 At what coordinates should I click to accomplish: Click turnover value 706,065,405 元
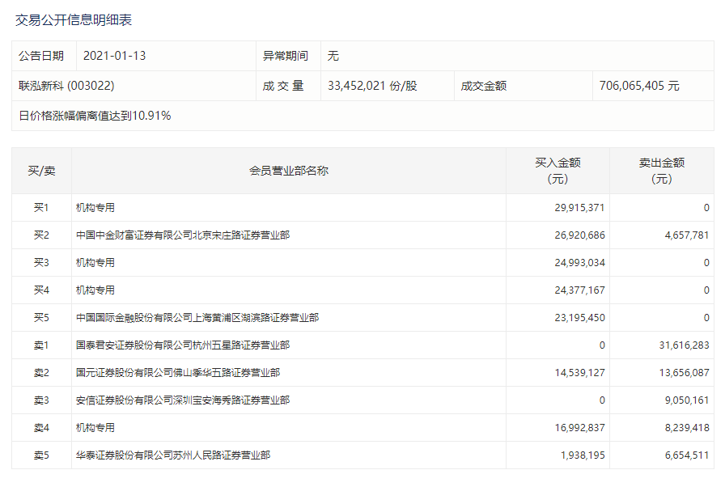click(x=639, y=86)
